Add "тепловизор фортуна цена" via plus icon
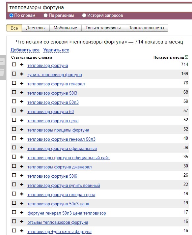This screenshot has width=192, height=235. (22, 120)
